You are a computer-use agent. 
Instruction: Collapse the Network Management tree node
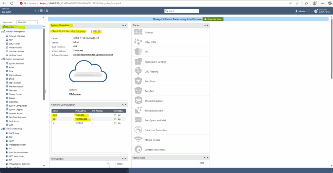click(x=2, y=32)
